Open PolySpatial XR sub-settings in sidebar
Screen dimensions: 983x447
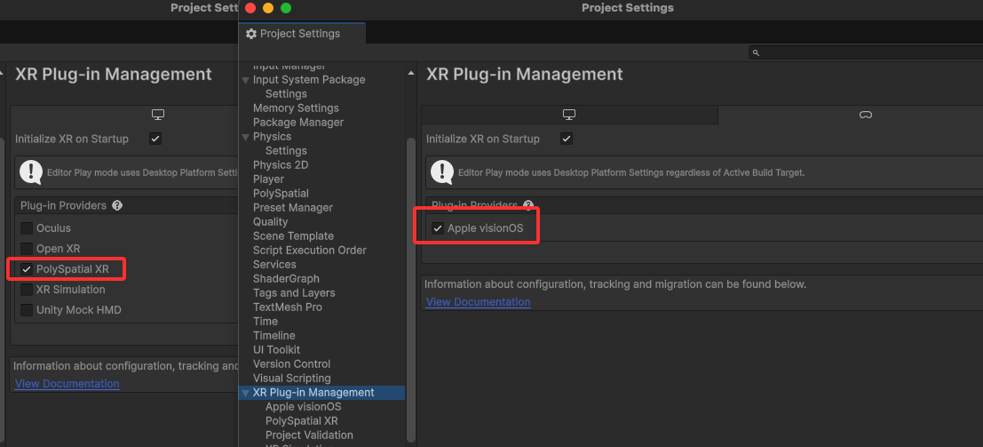(x=302, y=421)
